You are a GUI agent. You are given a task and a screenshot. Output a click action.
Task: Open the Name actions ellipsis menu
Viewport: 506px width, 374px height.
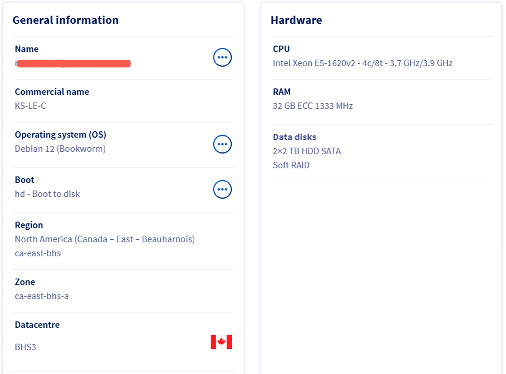(x=222, y=57)
